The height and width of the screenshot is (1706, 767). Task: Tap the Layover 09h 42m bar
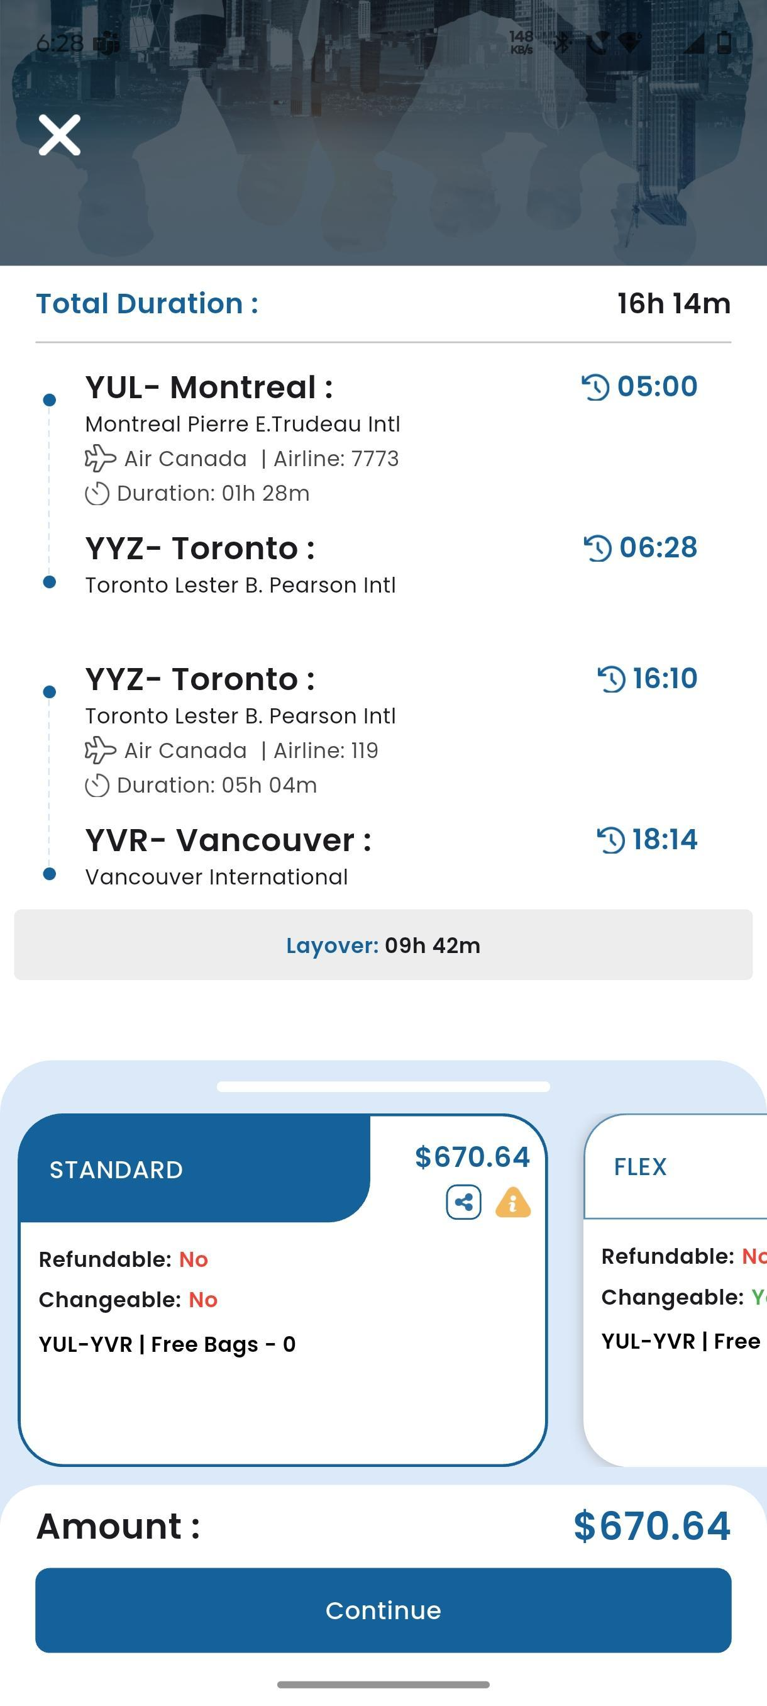point(383,945)
